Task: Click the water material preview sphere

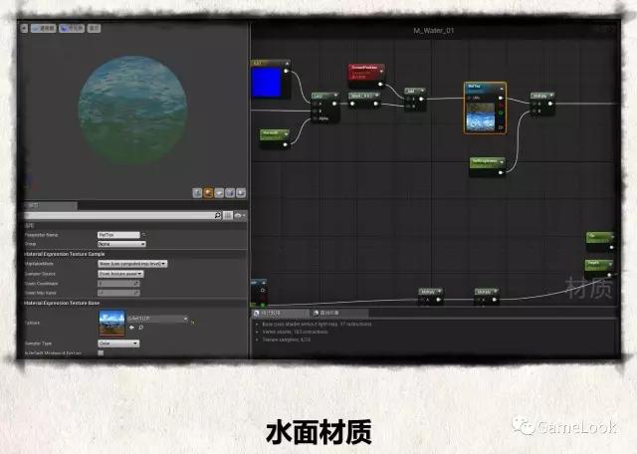Action: 132,111
